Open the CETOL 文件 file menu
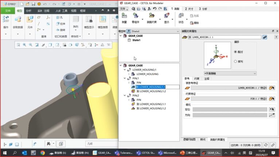This screenshot has width=280, height=157. pos(124,9)
